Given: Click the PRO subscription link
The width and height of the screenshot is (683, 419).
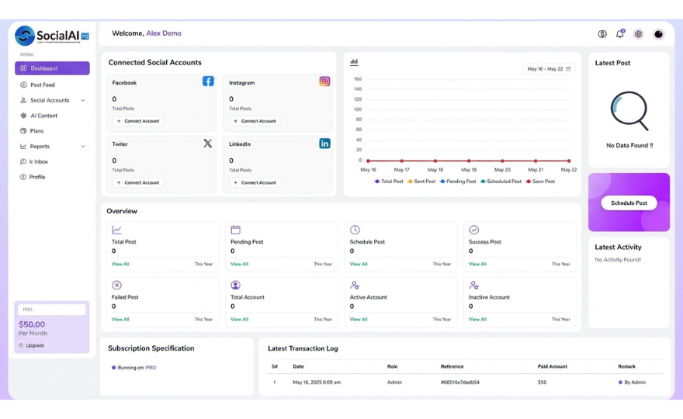Looking at the screenshot, I should [x=151, y=368].
